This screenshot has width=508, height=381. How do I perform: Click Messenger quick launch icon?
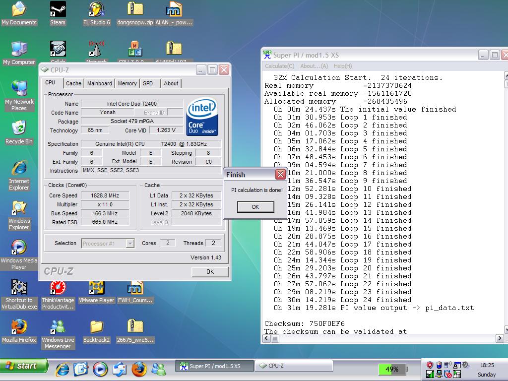[158, 369]
